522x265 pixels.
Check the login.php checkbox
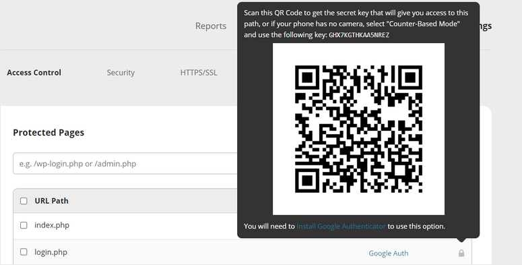24,252
